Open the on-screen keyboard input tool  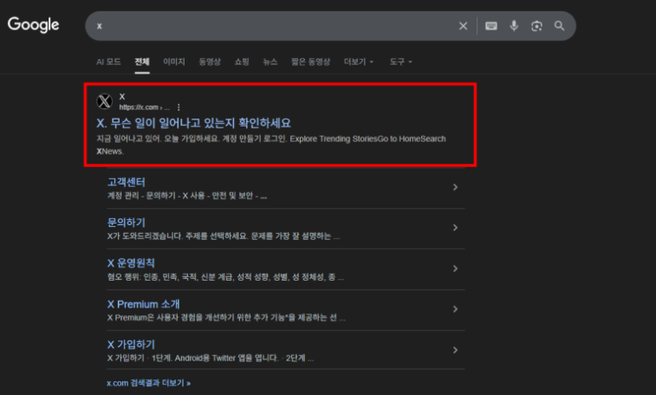point(491,26)
